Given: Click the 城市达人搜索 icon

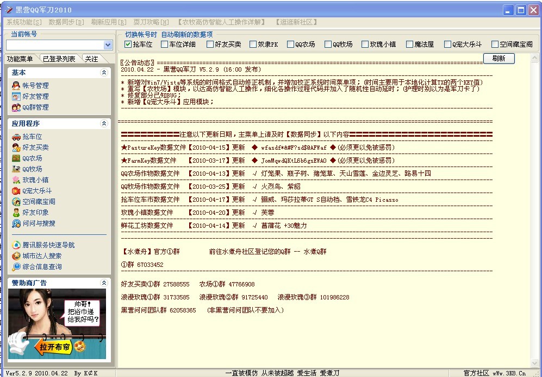Looking at the screenshot, I should pyautogui.click(x=16, y=256).
